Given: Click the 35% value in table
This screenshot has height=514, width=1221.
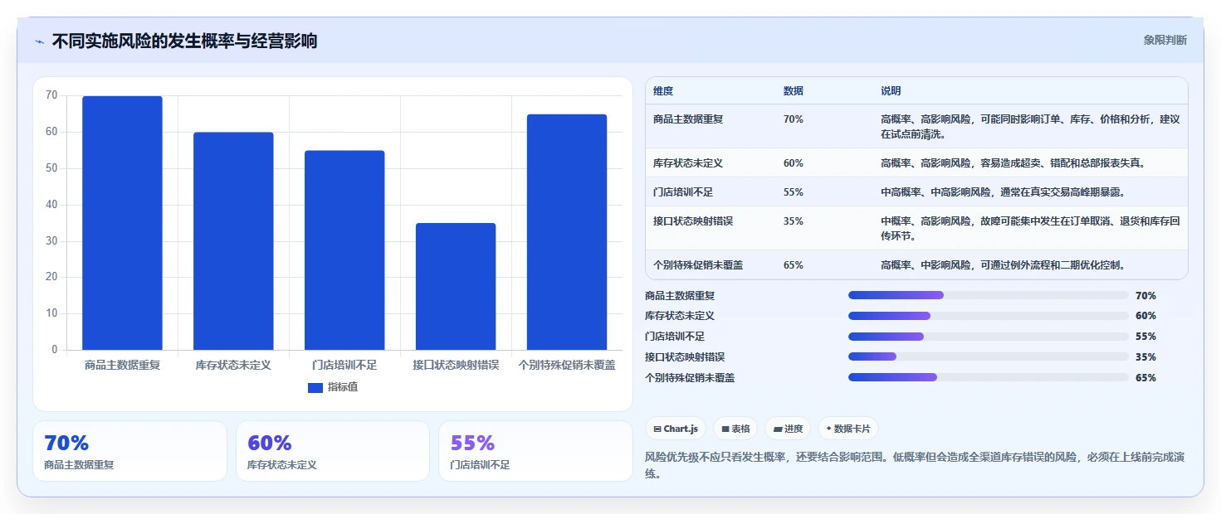Looking at the screenshot, I should pos(794,221).
